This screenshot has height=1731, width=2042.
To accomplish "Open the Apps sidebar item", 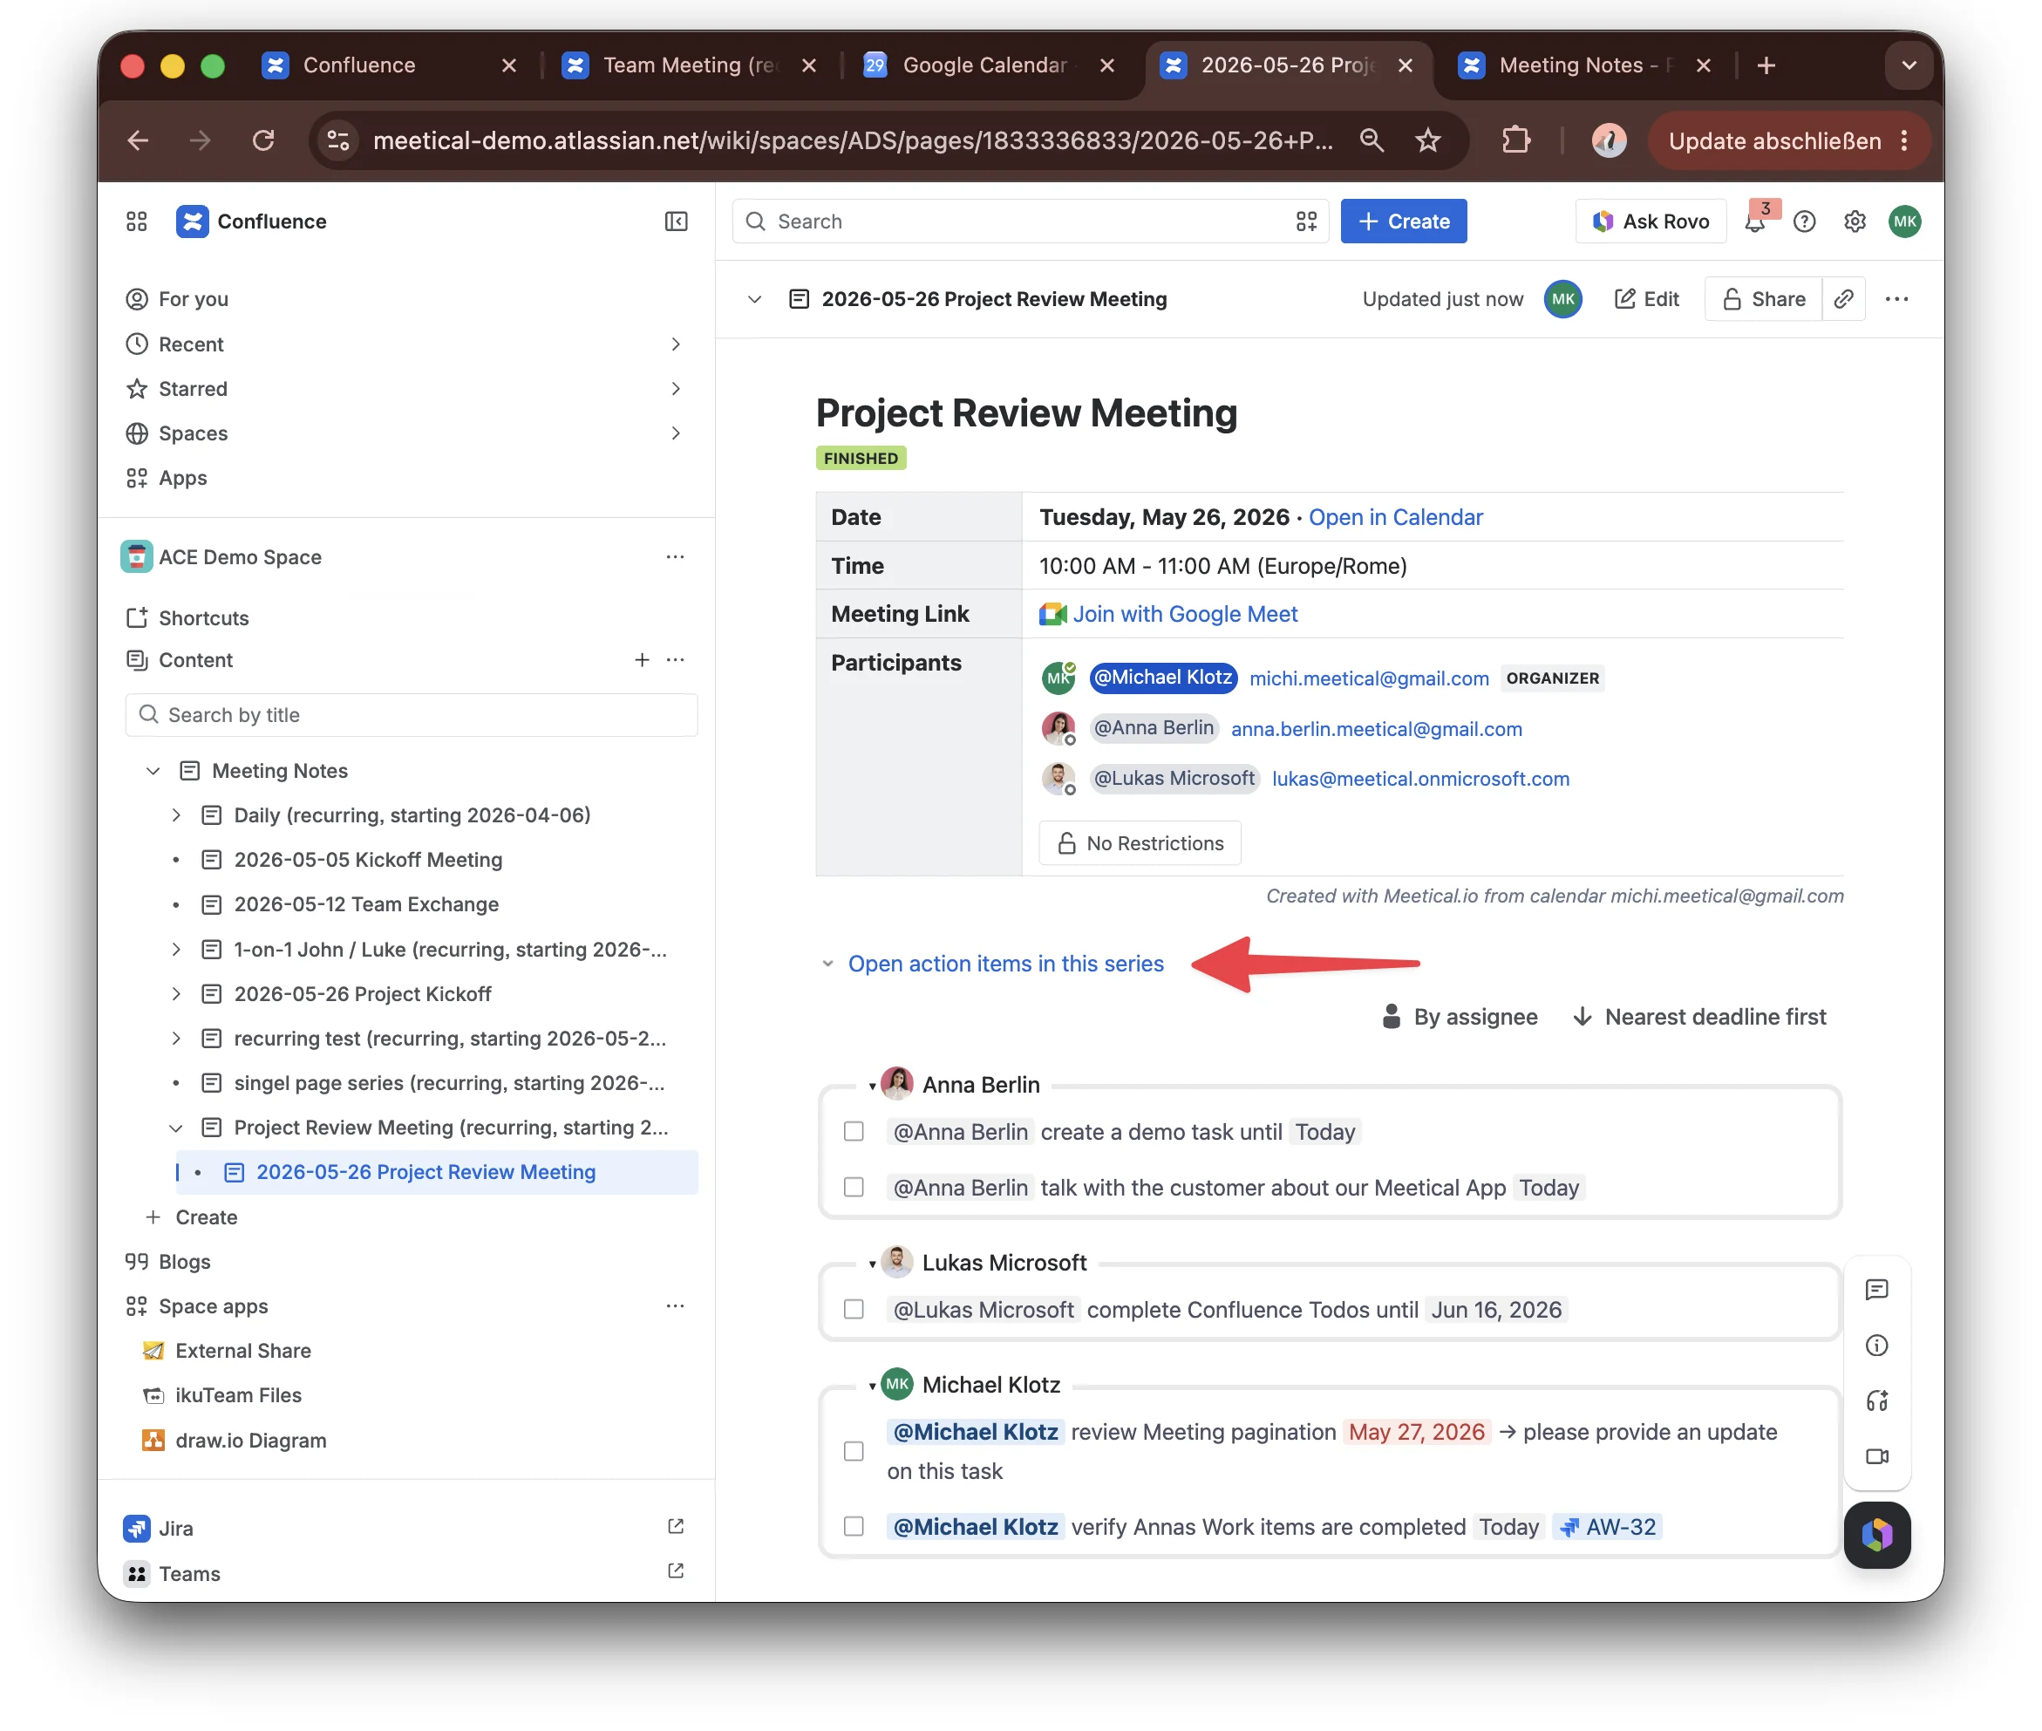I will pos(182,478).
